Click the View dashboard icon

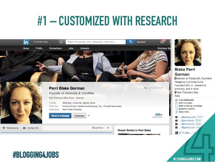pos(176,100)
